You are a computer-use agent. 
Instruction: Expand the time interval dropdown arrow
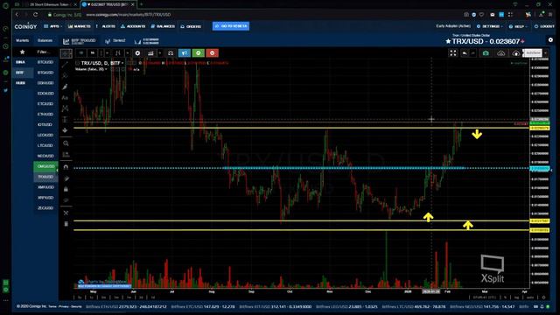(x=107, y=53)
